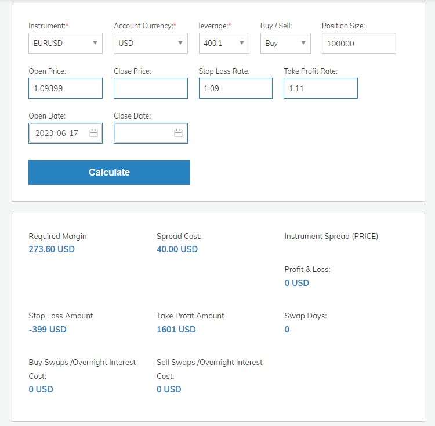Image resolution: width=435 pixels, height=426 pixels.
Task: Click the Profit & Loss 0 USD value
Action: [x=296, y=283]
